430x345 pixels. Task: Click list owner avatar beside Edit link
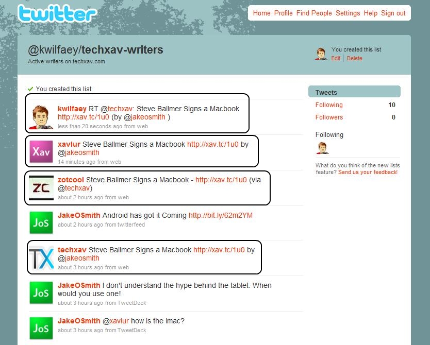click(x=321, y=54)
